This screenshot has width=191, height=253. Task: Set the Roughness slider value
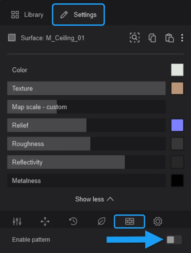(x=86, y=143)
